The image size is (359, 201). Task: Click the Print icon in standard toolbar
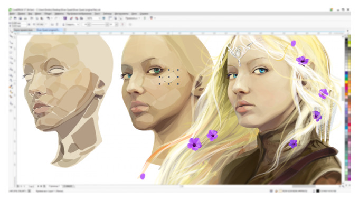click(x=25, y=18)
